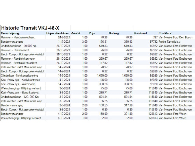This screenshot has width=195, height=146.
Task: Click 'Cilinderkop - Nokkenaskeerring' cell
Action: tap(19, 76)
